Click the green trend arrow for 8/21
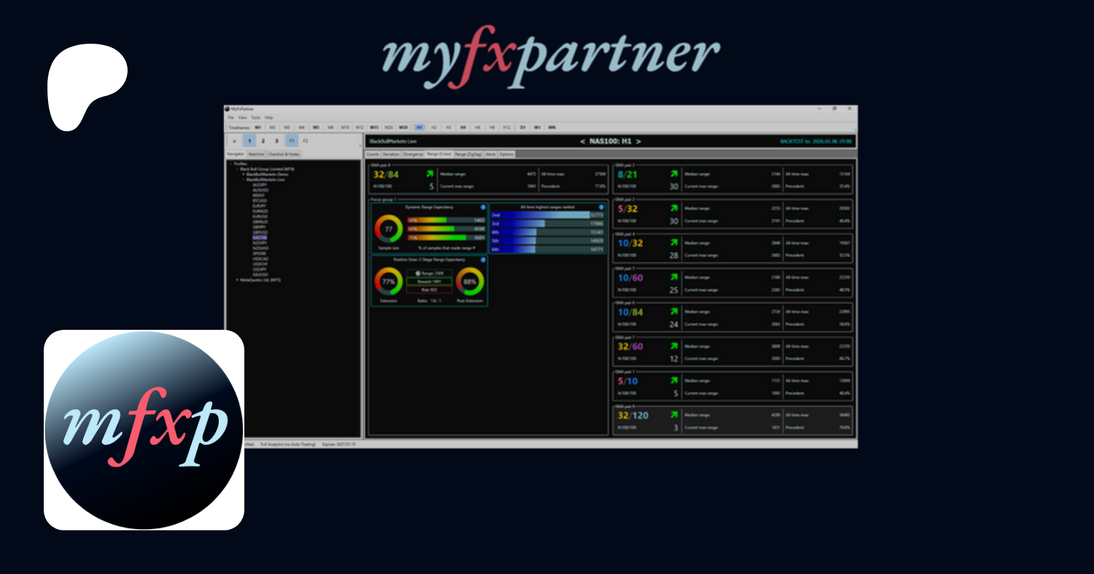The height and width of the screenshot is (574, 1094). (673, 174)
